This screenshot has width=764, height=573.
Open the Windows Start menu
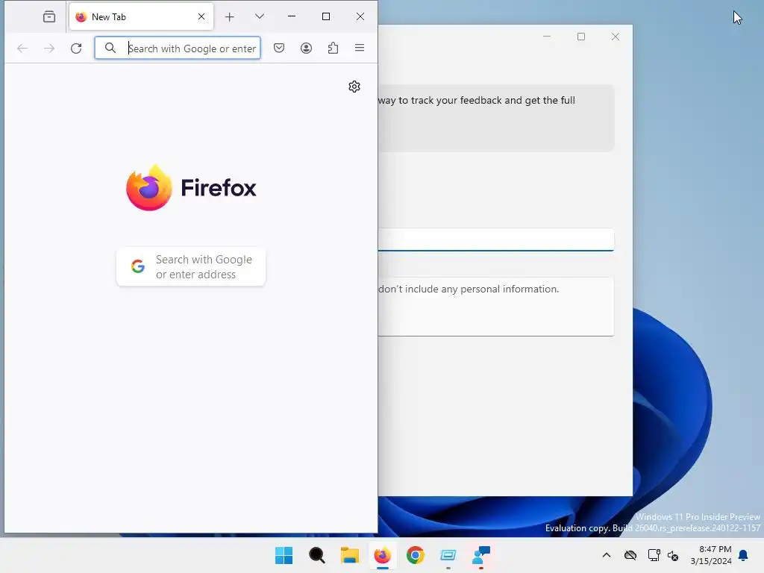[284, 555]
